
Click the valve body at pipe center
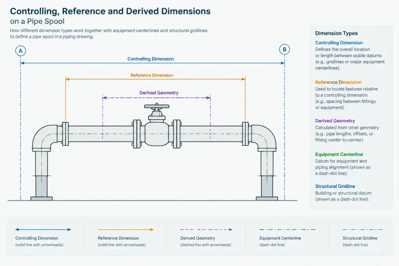157,134
